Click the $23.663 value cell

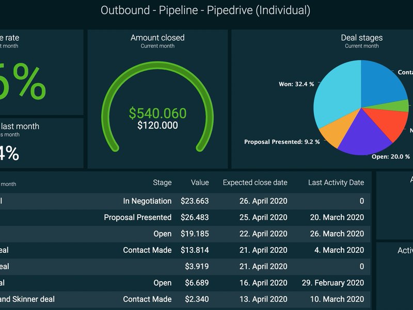point(195,201)
